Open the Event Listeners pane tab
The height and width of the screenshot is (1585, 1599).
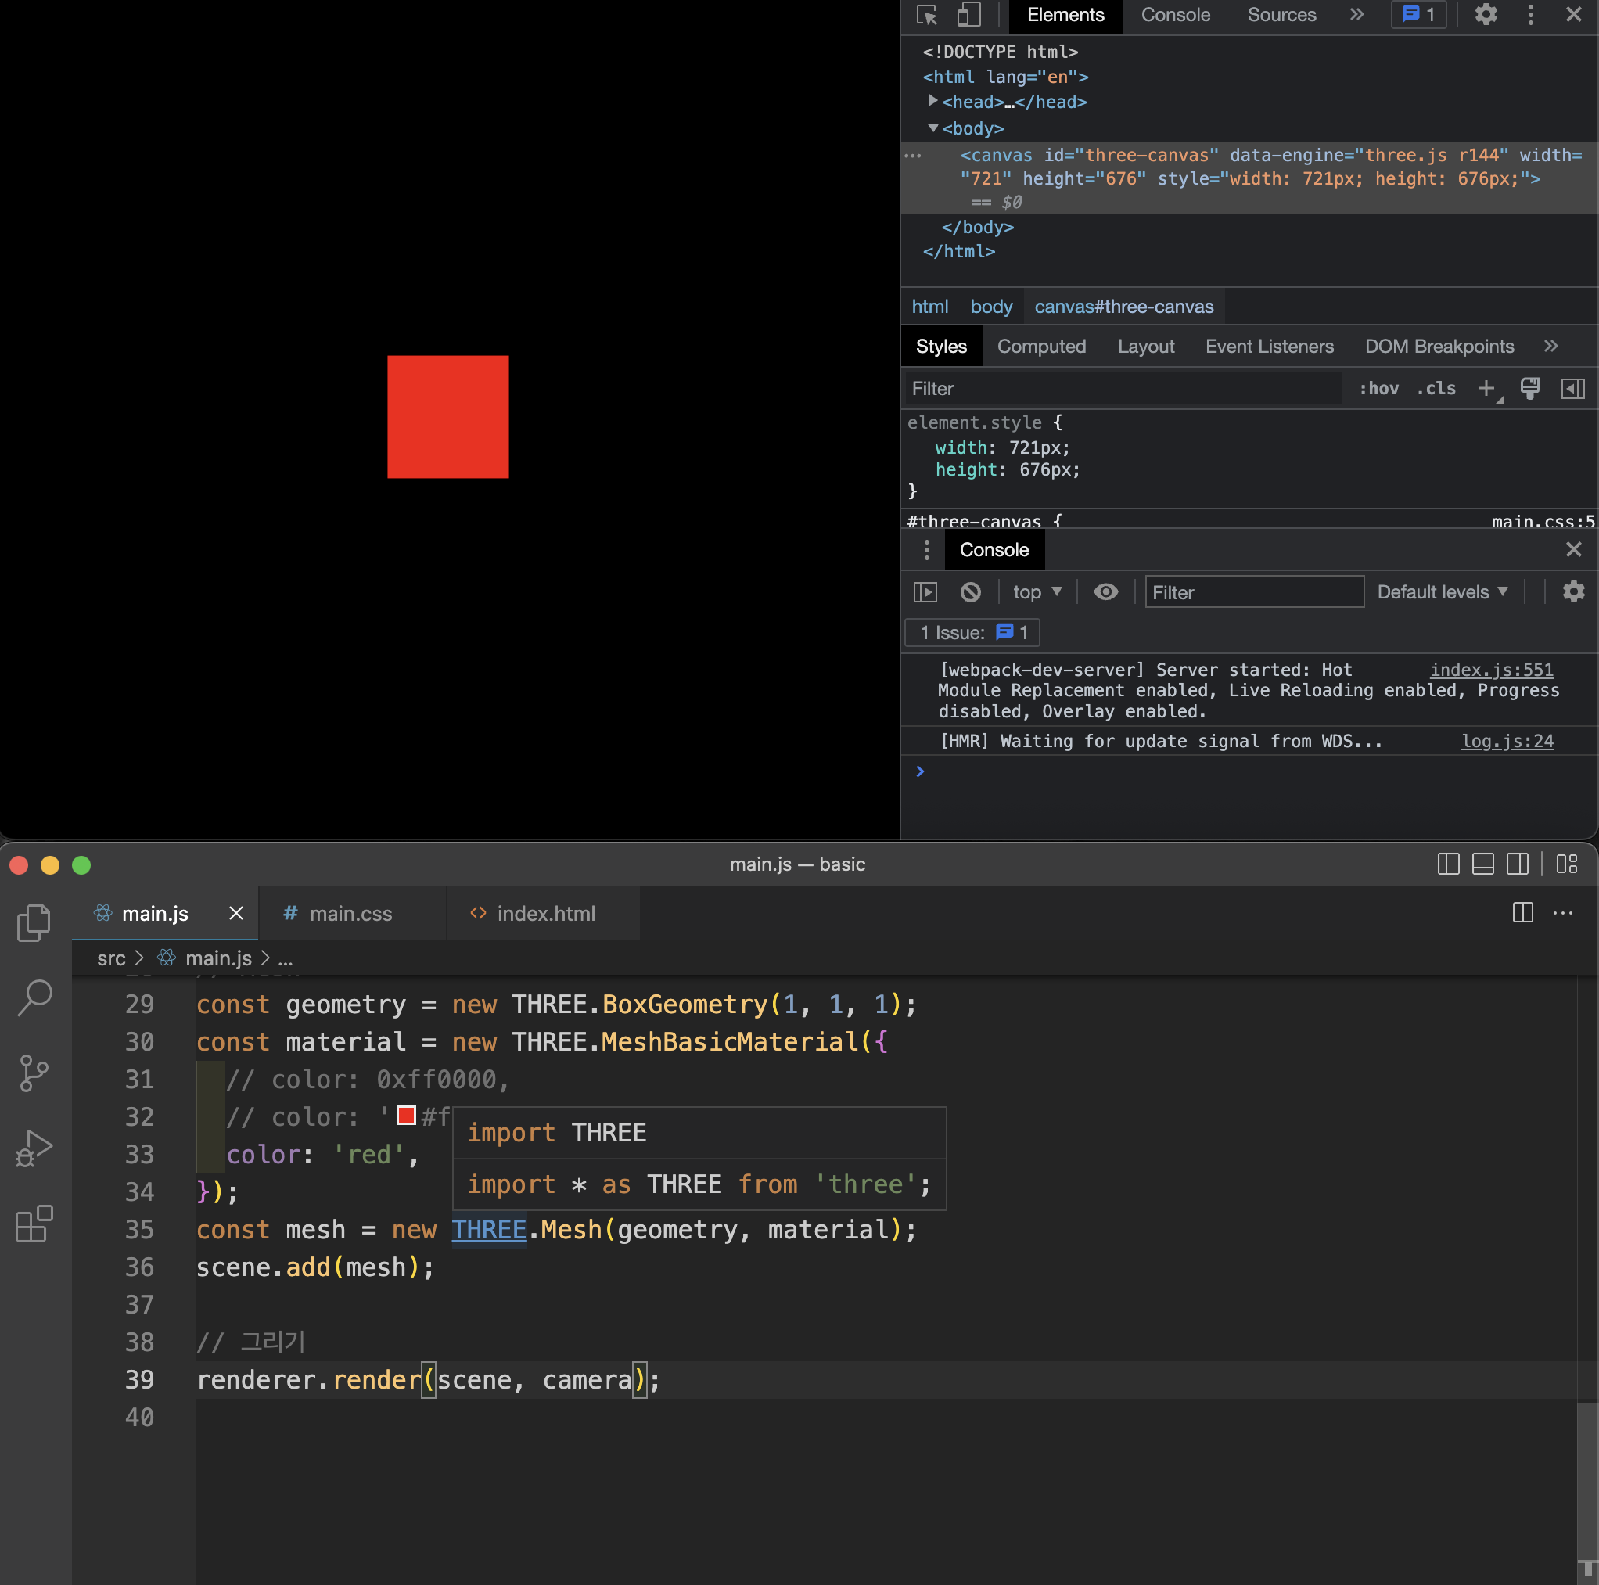pos(1269,346)
